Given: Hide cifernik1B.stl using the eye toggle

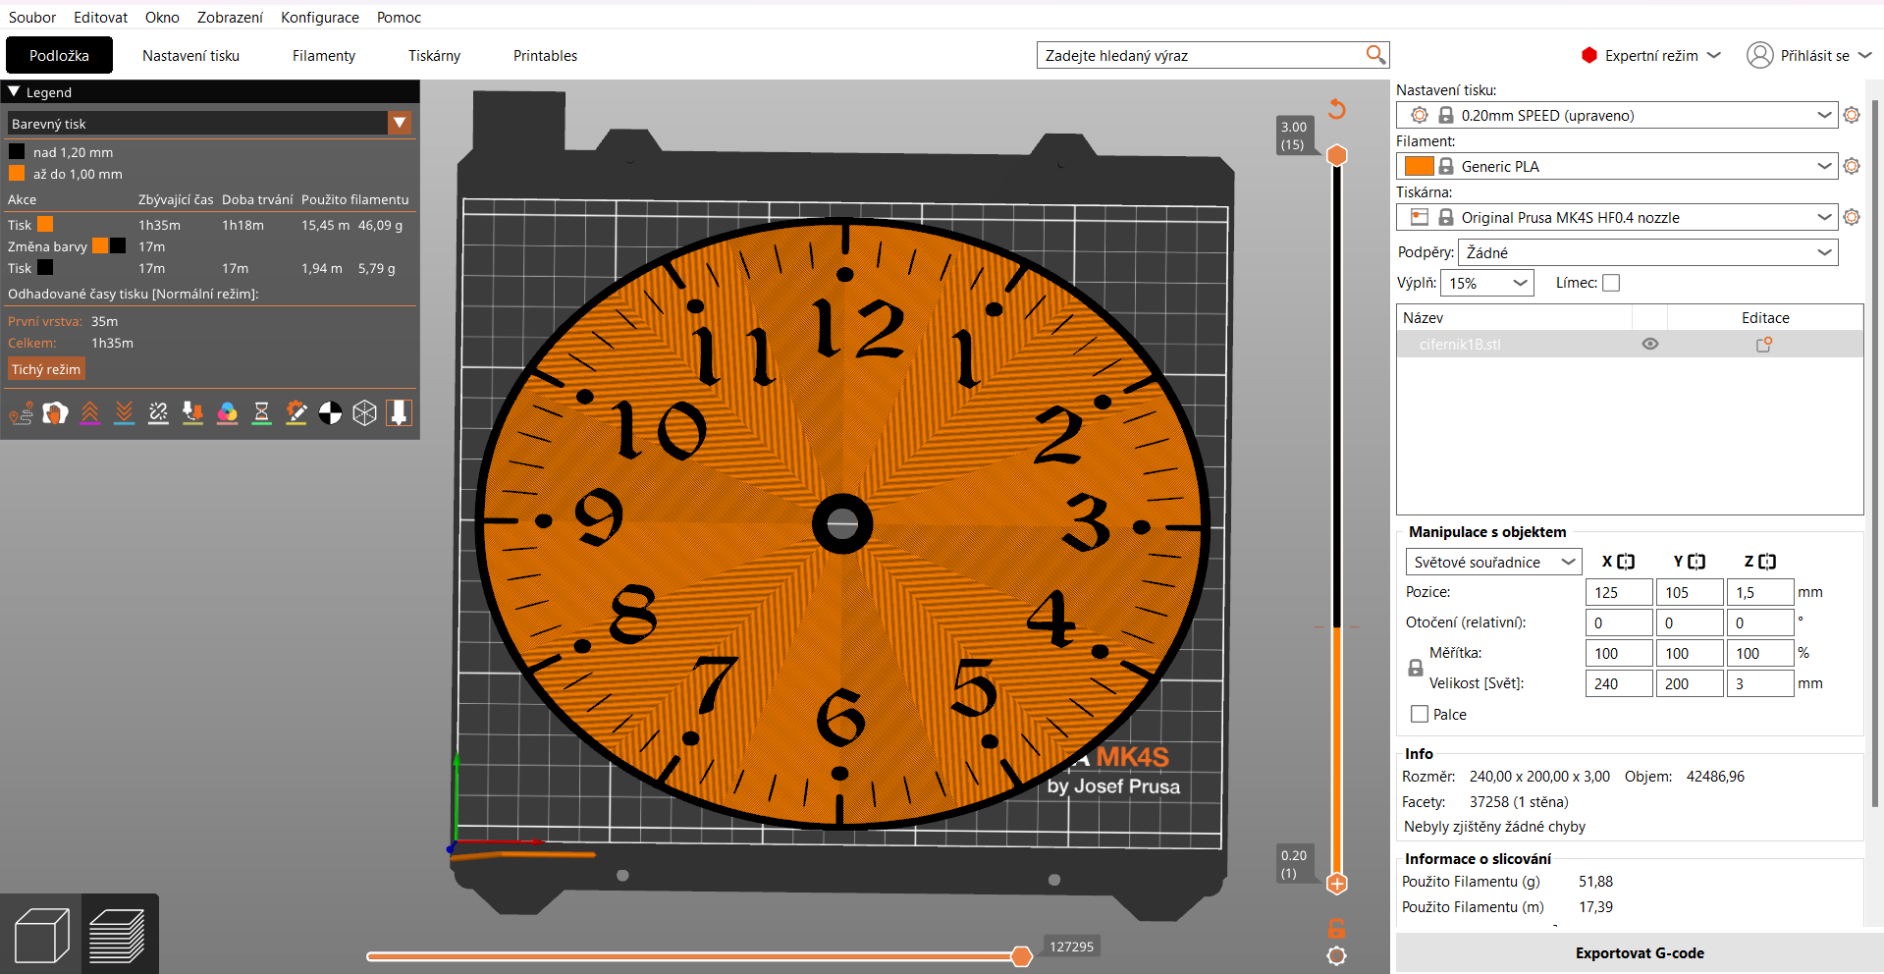Looking at the screenshot, I should [x=1649, y=344].
